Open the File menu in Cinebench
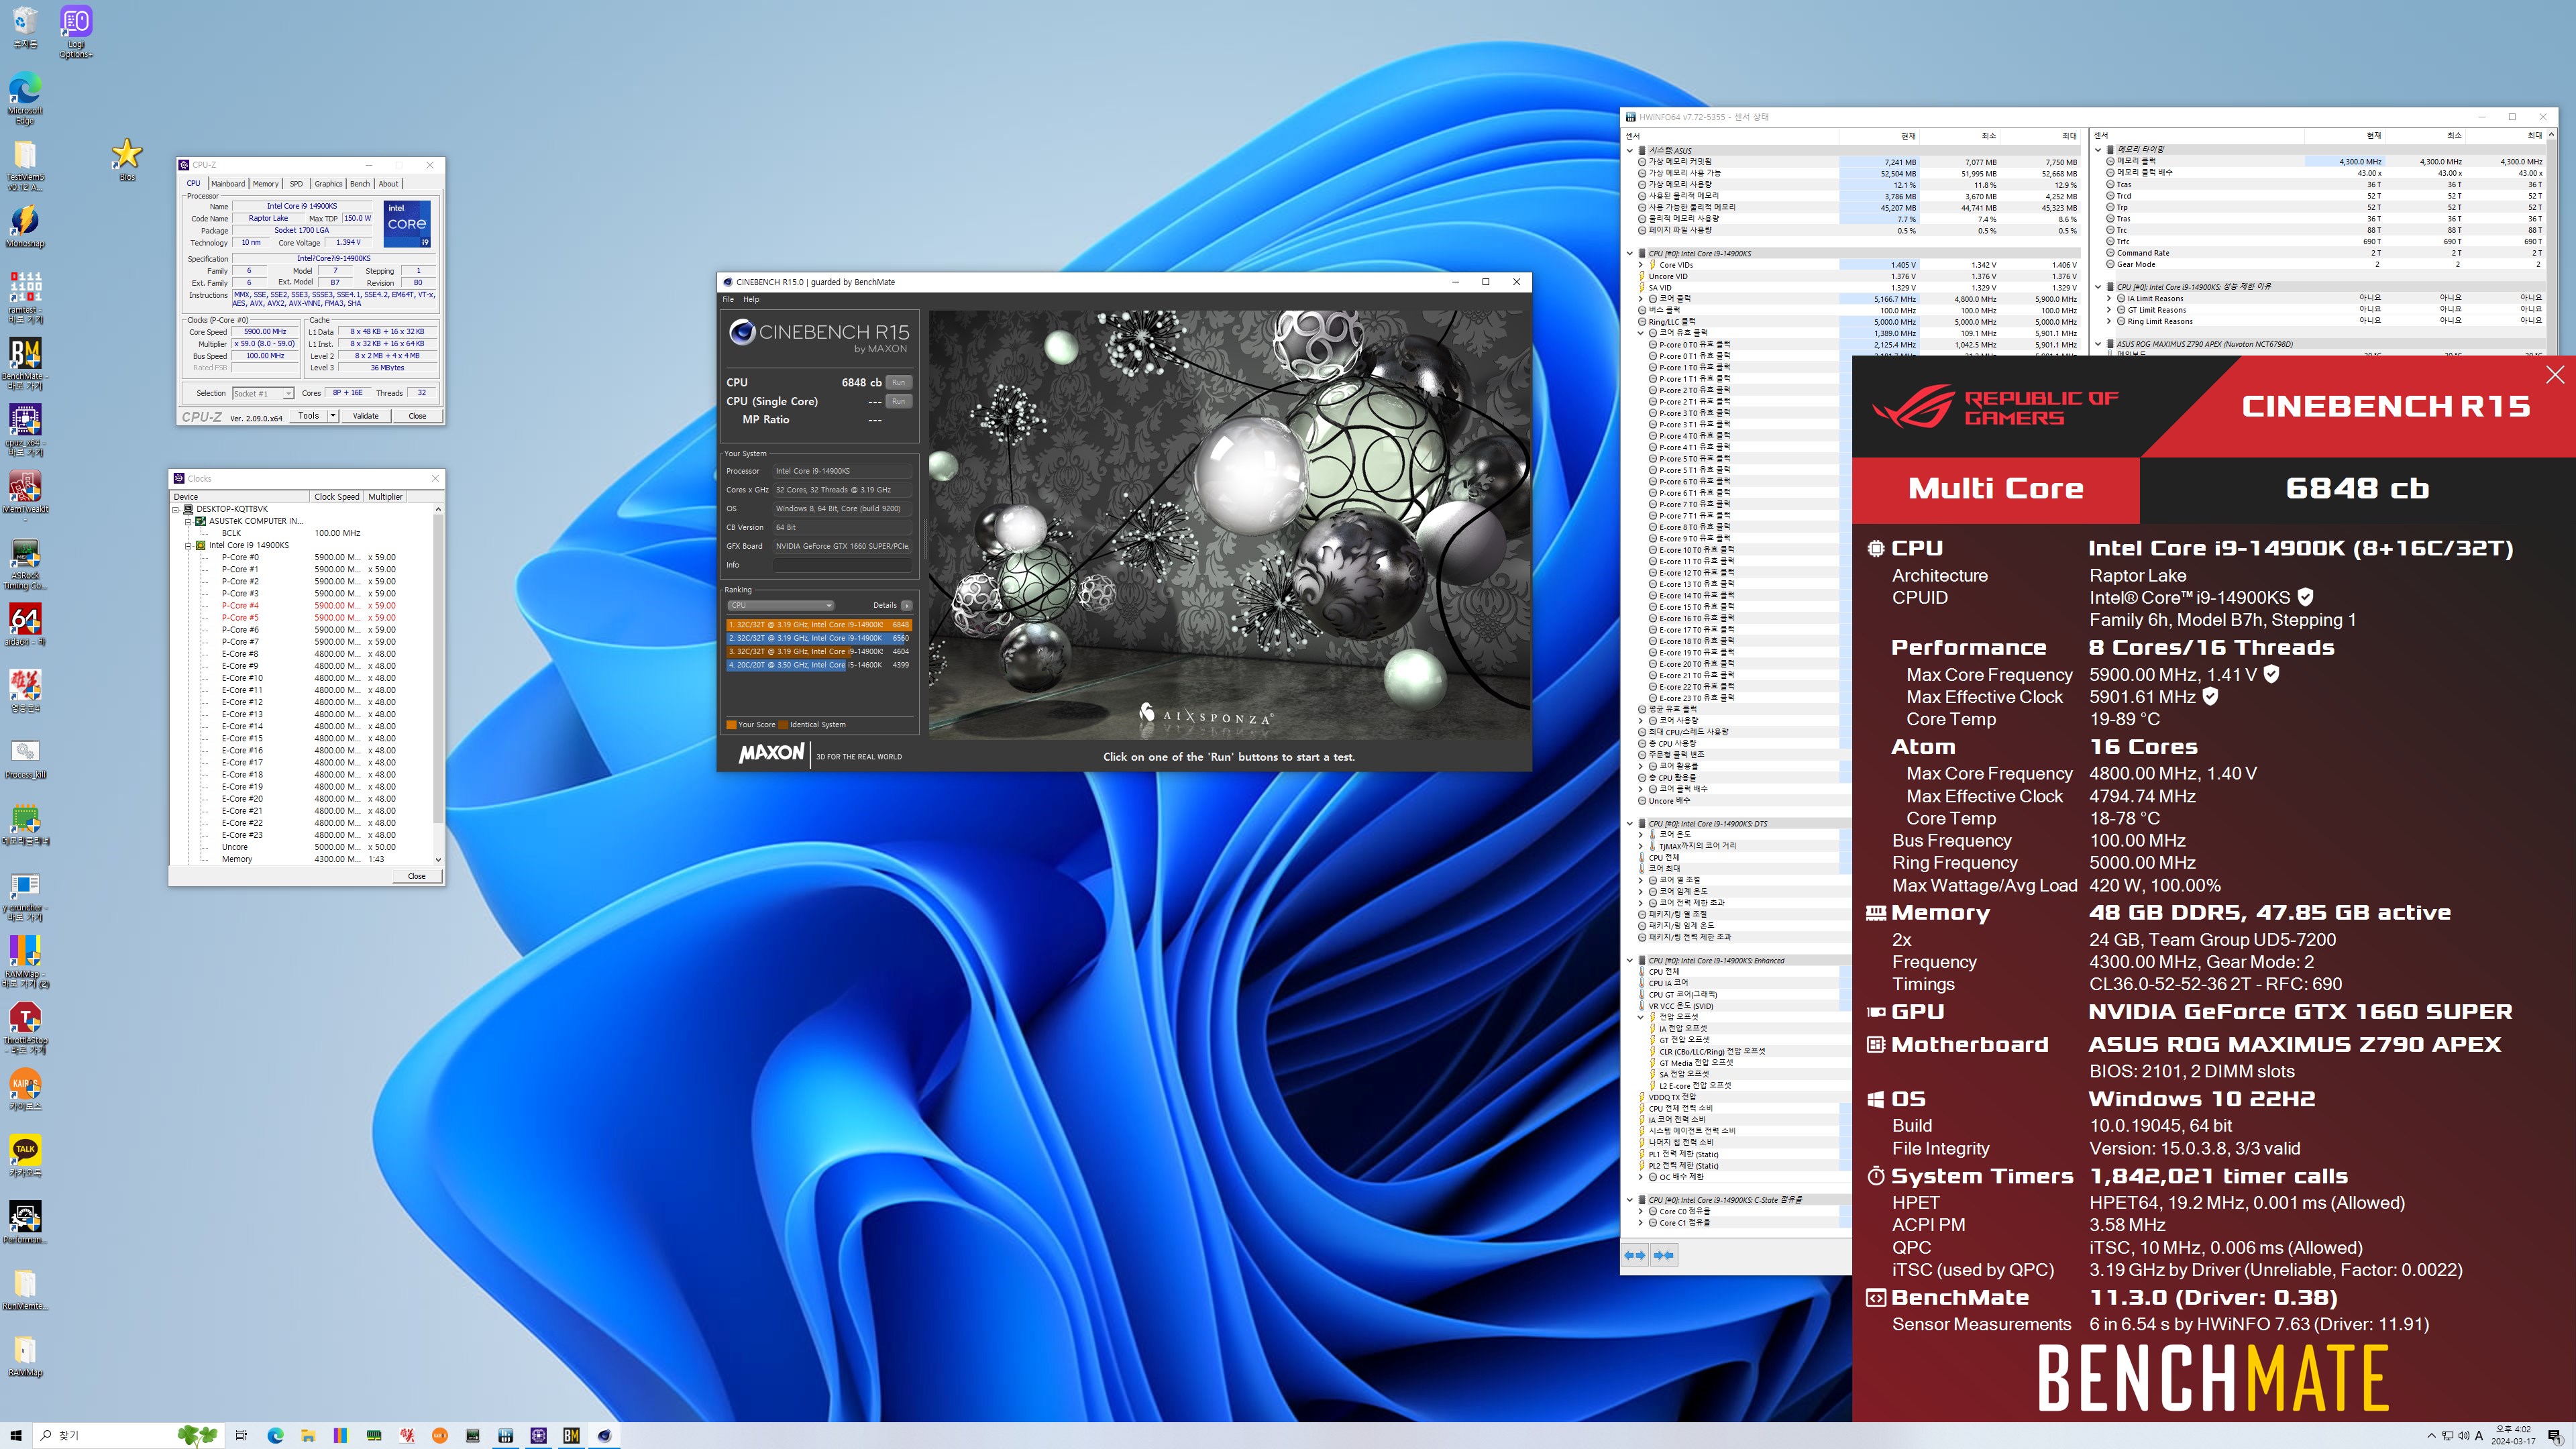This screenshot has height=1449, width=2576. (728, 299)
